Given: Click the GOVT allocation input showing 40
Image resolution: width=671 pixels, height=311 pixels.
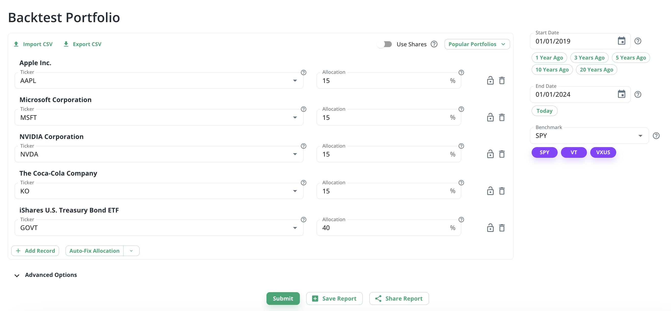Looking at the screenshot, I should click(x=389, y=228).
